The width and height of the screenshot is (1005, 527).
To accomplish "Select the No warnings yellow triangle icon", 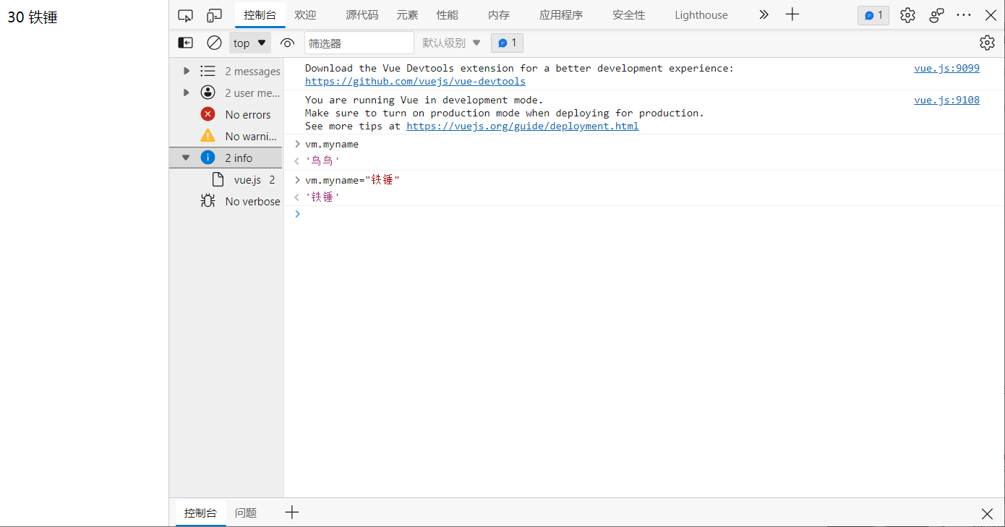I will point(208,136).
